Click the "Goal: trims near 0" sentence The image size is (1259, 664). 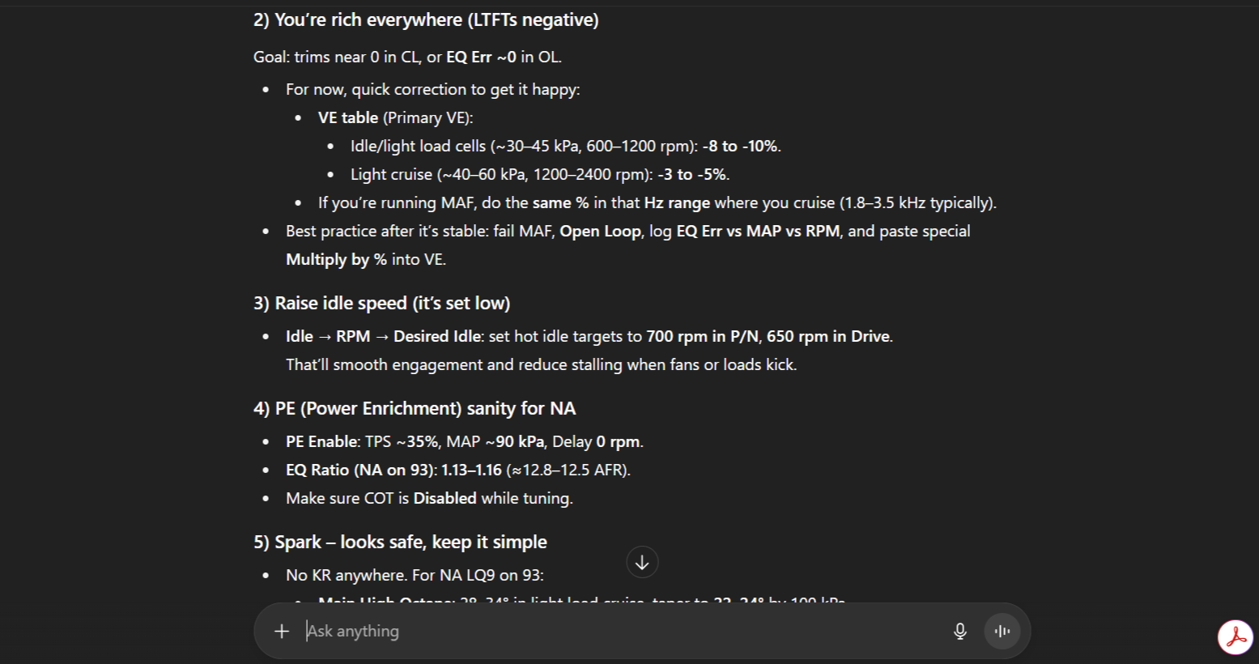click(x=407, y=57)
